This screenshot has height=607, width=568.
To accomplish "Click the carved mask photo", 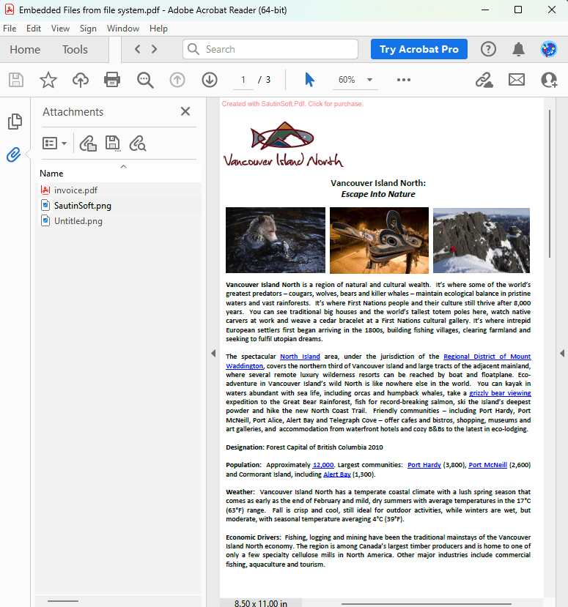I will point(379,240).
